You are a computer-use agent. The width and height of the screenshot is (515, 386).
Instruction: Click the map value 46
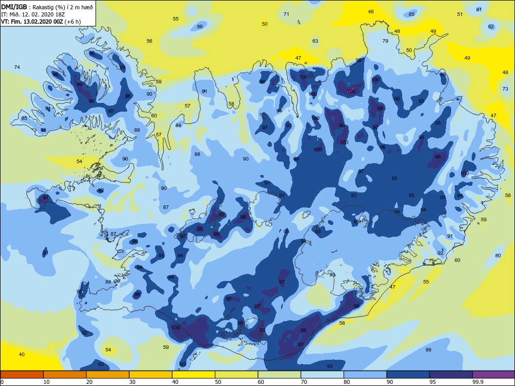click(371, 12)
